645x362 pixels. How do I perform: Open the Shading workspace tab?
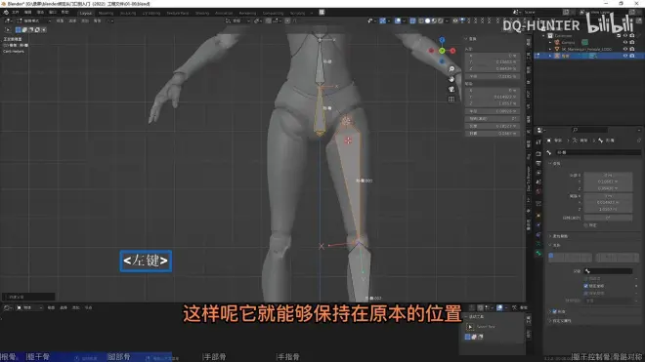(202, 13)
